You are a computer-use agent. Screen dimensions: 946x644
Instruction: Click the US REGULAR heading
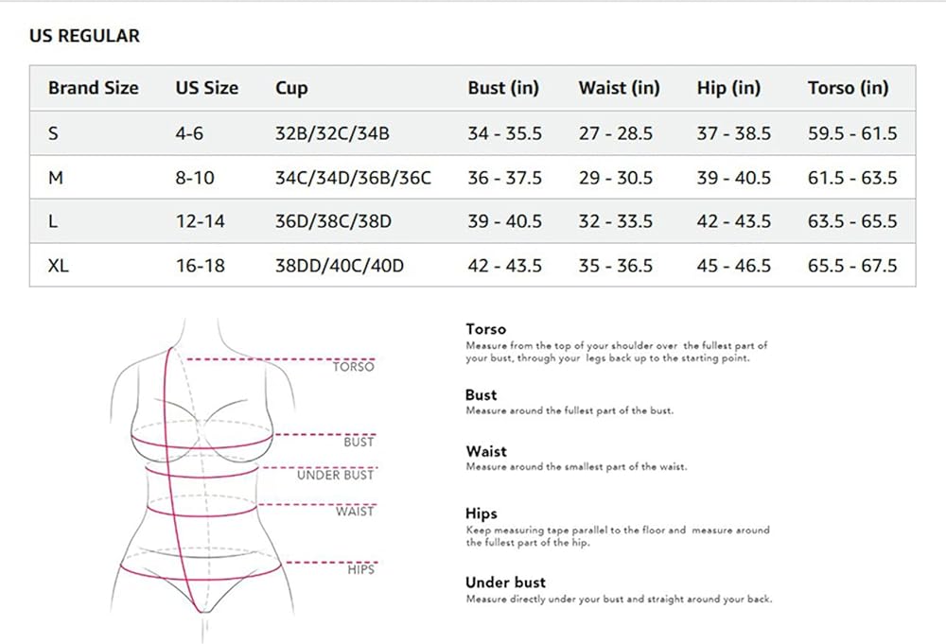pyautogui.click(x=84, y=36)
